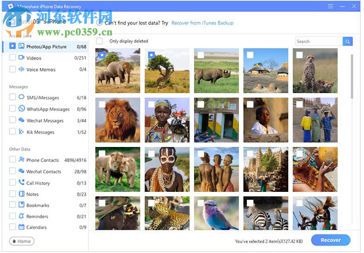Check the SMS/iMessages checkbox
The width and height of the screenshot is (364, 253).
pyautogui.click(x=12, y=97)
